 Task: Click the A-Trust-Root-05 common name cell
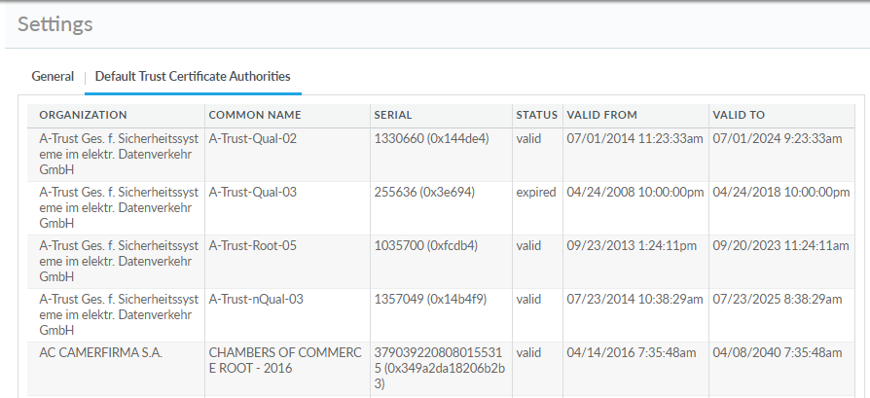pyautogui.click(x=253, y=246)
